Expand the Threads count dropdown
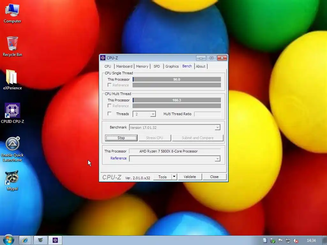 pyautogui.click(x=153, y=114)
